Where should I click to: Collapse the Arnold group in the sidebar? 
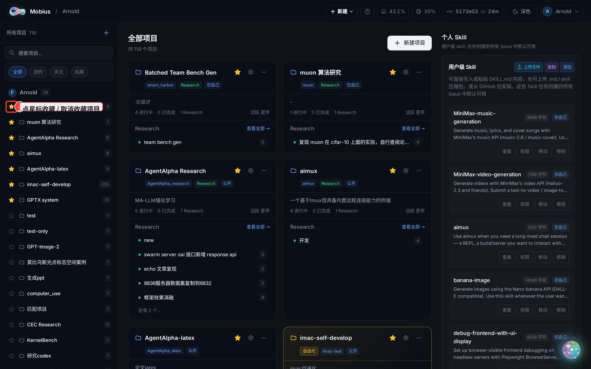pos(28,92)
